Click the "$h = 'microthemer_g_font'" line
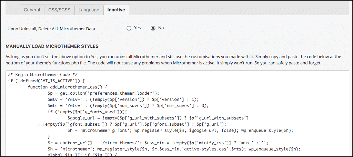The height and width of the screenshot is (157, 353). (x=181, y=130)
